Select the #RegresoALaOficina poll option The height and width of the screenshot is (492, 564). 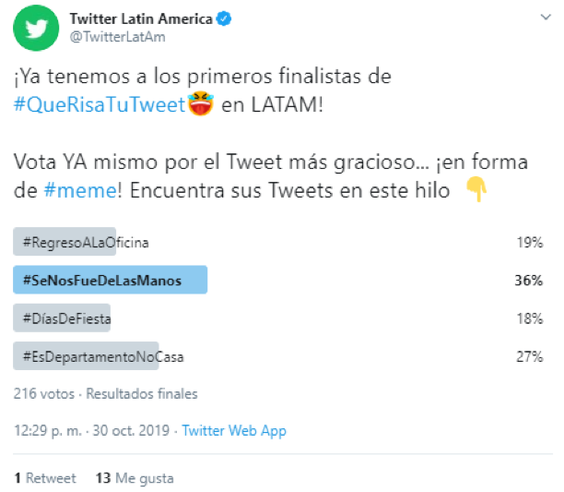[x=81, y=243]
